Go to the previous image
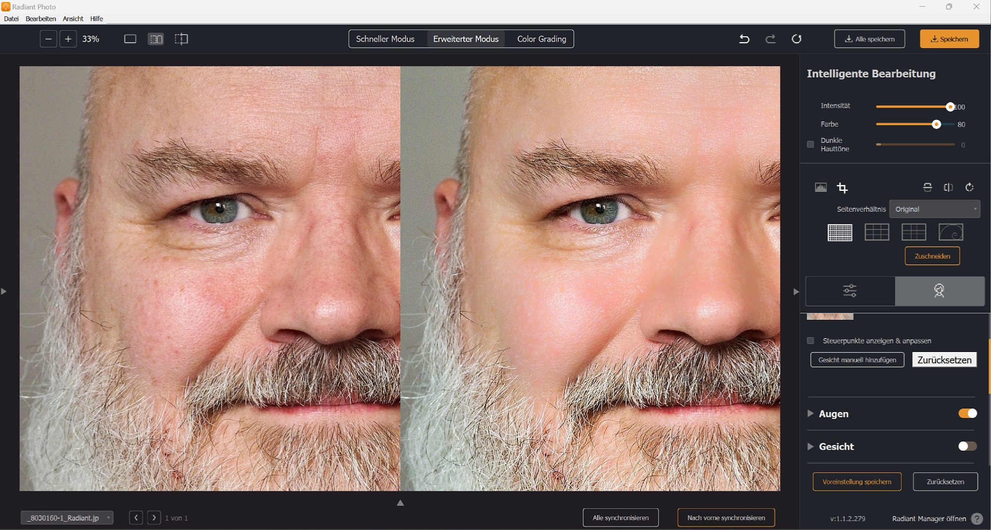 click(136, 518)
